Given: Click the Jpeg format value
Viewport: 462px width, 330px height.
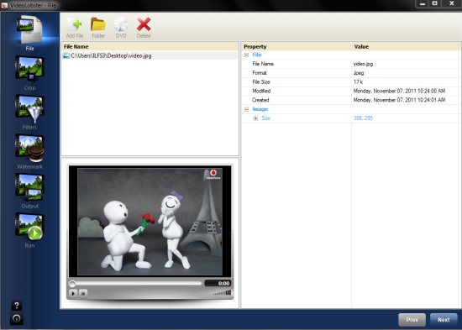Looking at the screenshot, I should (x=359, y=73).
